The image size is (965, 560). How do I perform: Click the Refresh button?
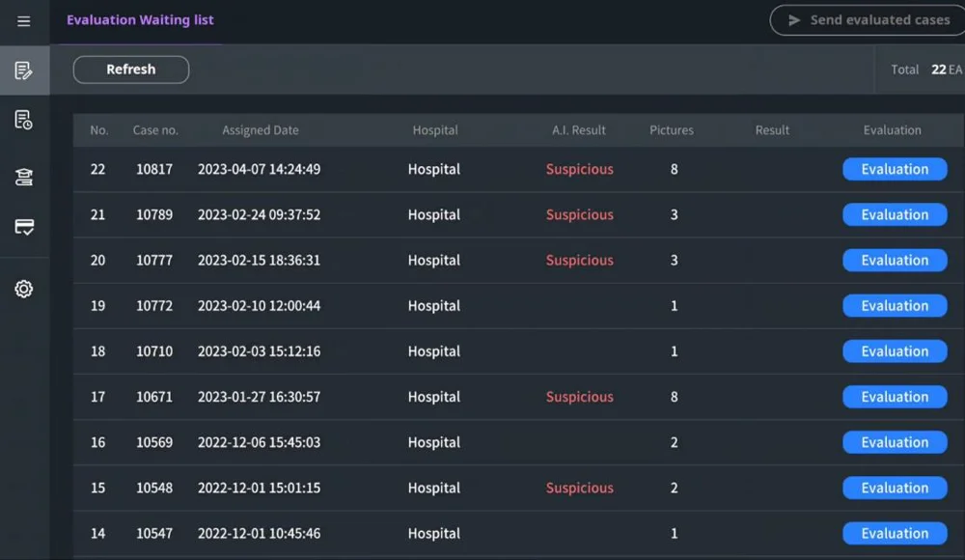[131, 70]
